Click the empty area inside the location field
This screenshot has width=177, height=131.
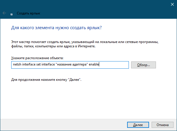tap(114, 65)
